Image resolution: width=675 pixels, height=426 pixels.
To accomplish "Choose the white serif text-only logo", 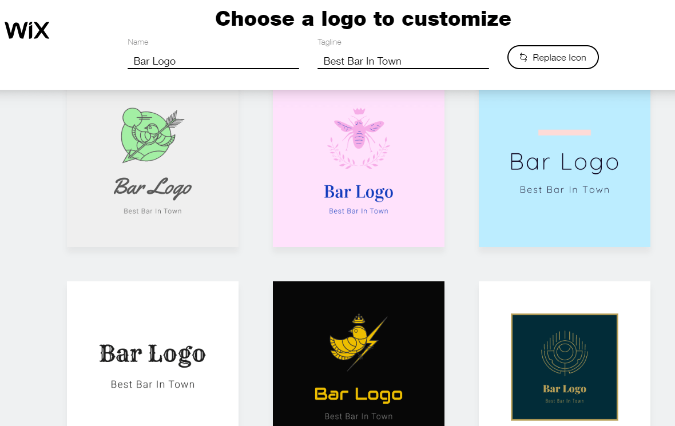I will pos(153,354).
